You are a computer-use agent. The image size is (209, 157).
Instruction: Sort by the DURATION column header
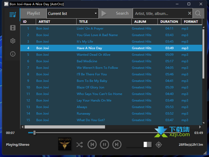(x=169, y=22)
